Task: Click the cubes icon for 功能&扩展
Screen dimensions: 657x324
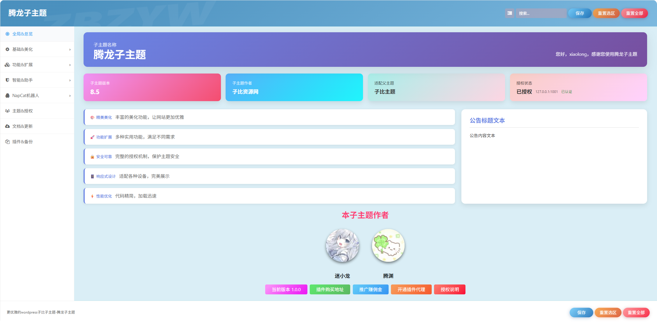Action: coord(8,65)
